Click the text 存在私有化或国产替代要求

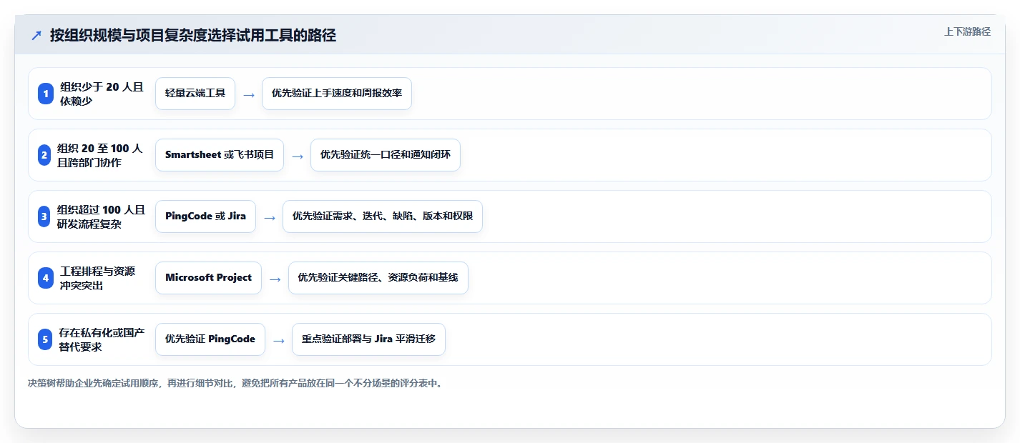(102, 339)
